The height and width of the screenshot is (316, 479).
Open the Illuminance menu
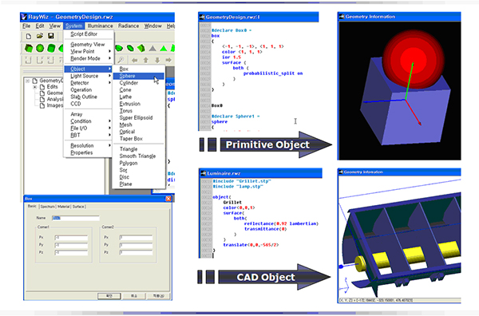(101, 26)
